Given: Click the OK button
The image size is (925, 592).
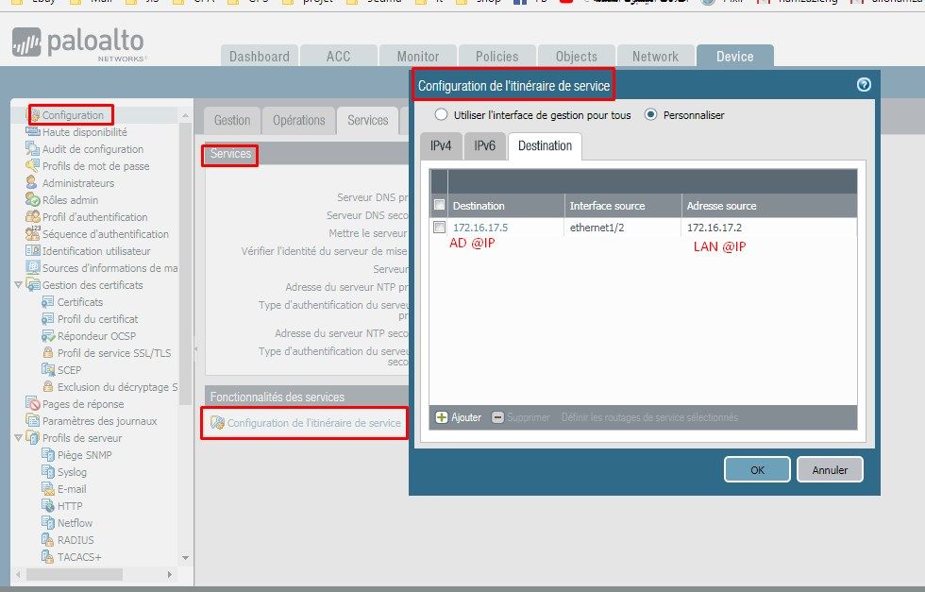Looking at the screenshot, I should pyautogui.click(x=757, y=470).
